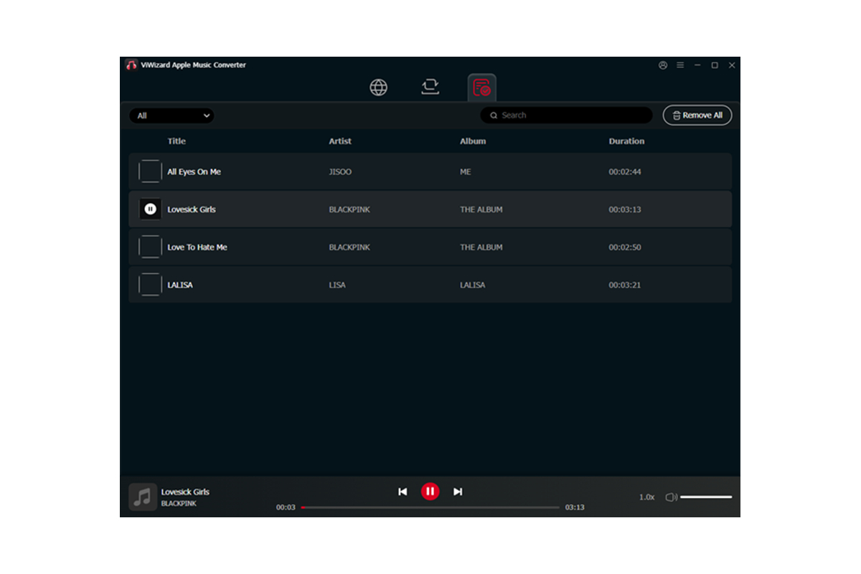Switch to the converting list icon
The image size is (861, 574).
click(430, 88)
